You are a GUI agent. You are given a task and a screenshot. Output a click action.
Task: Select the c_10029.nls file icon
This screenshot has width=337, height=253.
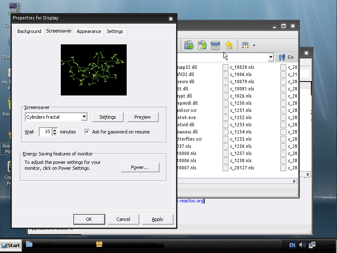point(226,67)
